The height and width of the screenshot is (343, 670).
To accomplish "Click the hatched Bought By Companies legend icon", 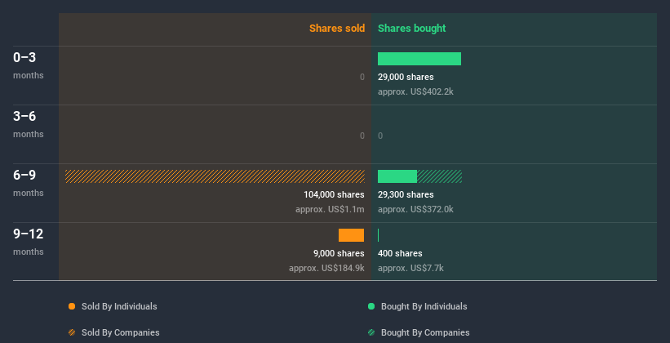I will coord(371,332).
